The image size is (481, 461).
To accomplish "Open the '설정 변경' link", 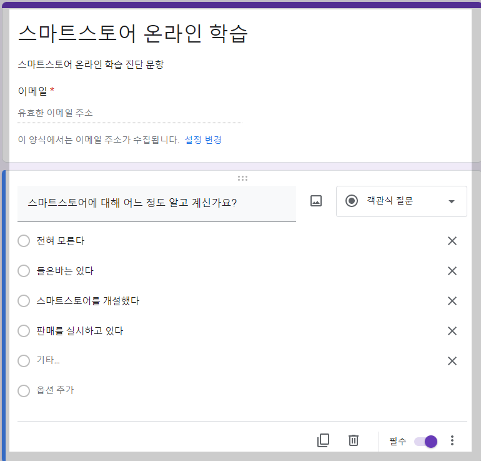I will pyautogui.click(x=203, y=139).
